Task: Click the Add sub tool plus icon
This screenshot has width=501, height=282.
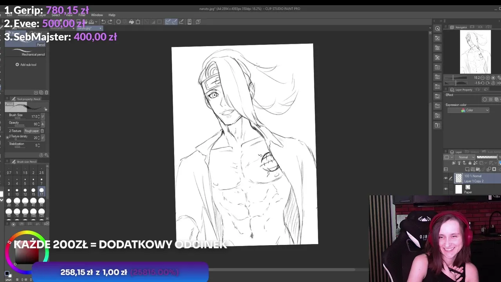Action: pos(17,65)
